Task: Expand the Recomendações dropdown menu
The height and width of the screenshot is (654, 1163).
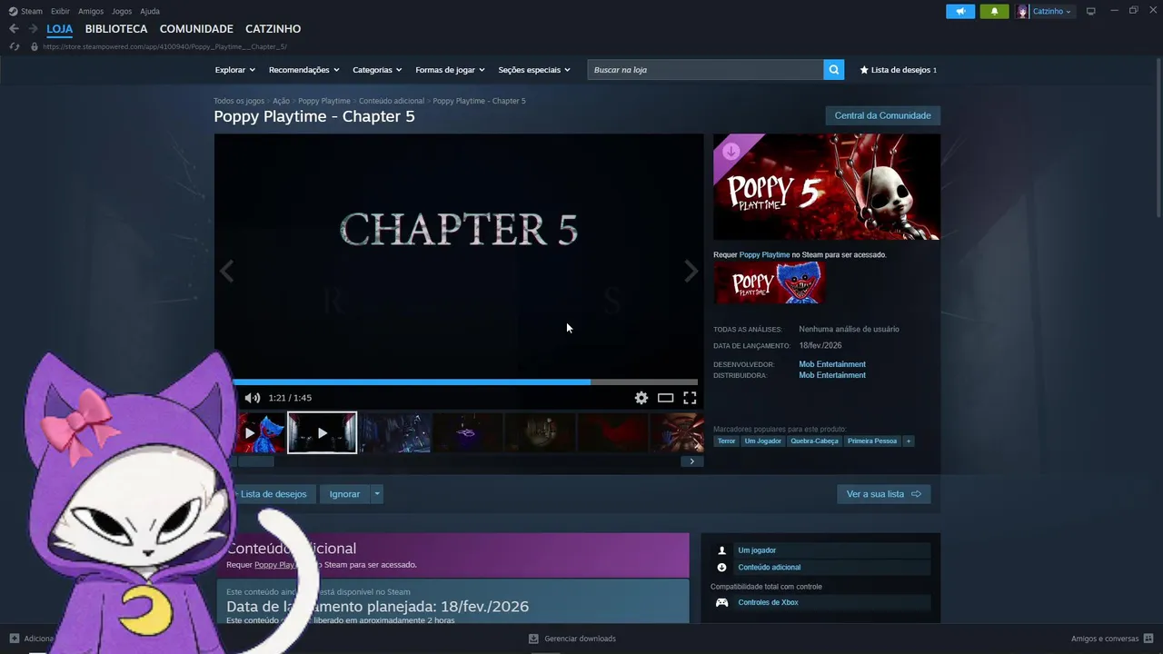Action: (303, 70)
